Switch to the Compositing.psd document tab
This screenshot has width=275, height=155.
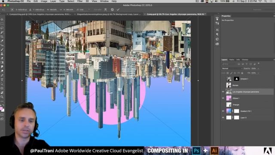click(x=40, y=14)
